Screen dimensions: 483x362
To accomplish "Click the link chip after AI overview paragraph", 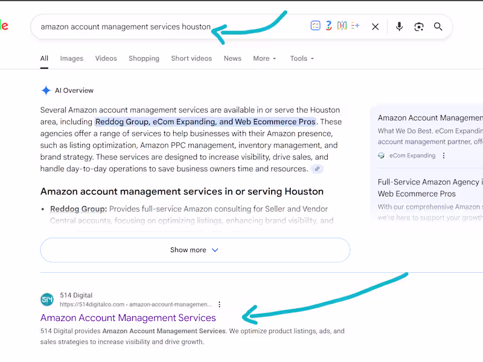I will pyautogui.click(x=317, y=169).
